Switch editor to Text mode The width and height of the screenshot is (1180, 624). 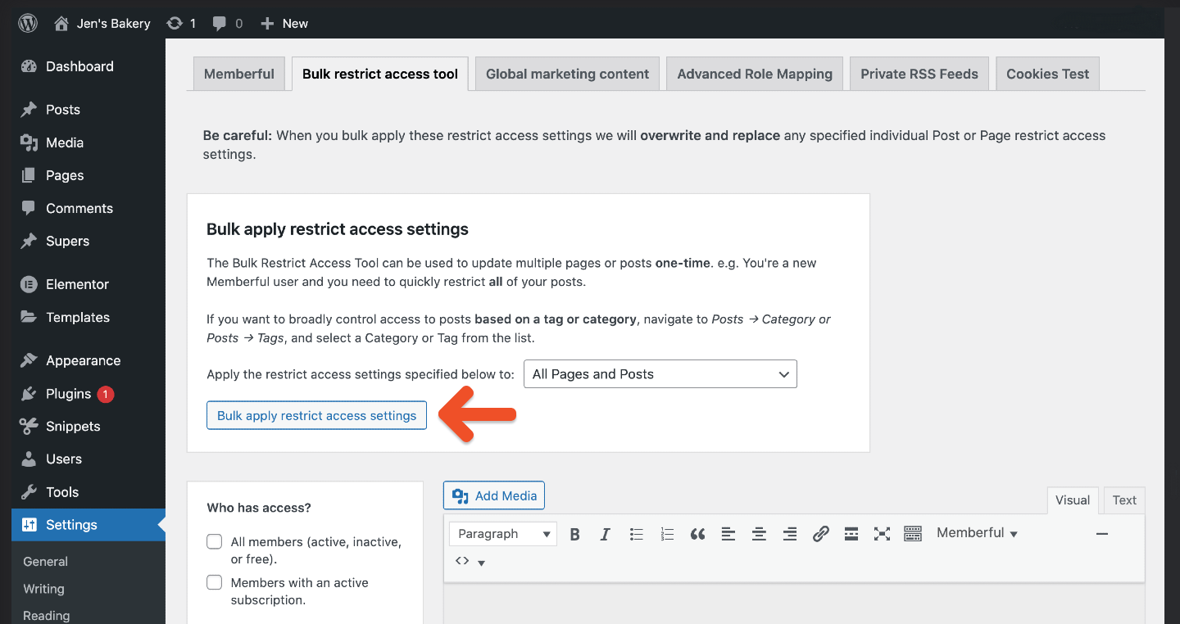[1123, 500]
